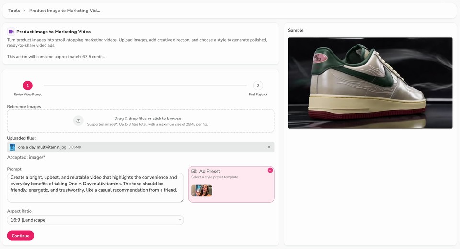Click the prompt textarea resize handle
460x249 pixels.
coord(181,200)
